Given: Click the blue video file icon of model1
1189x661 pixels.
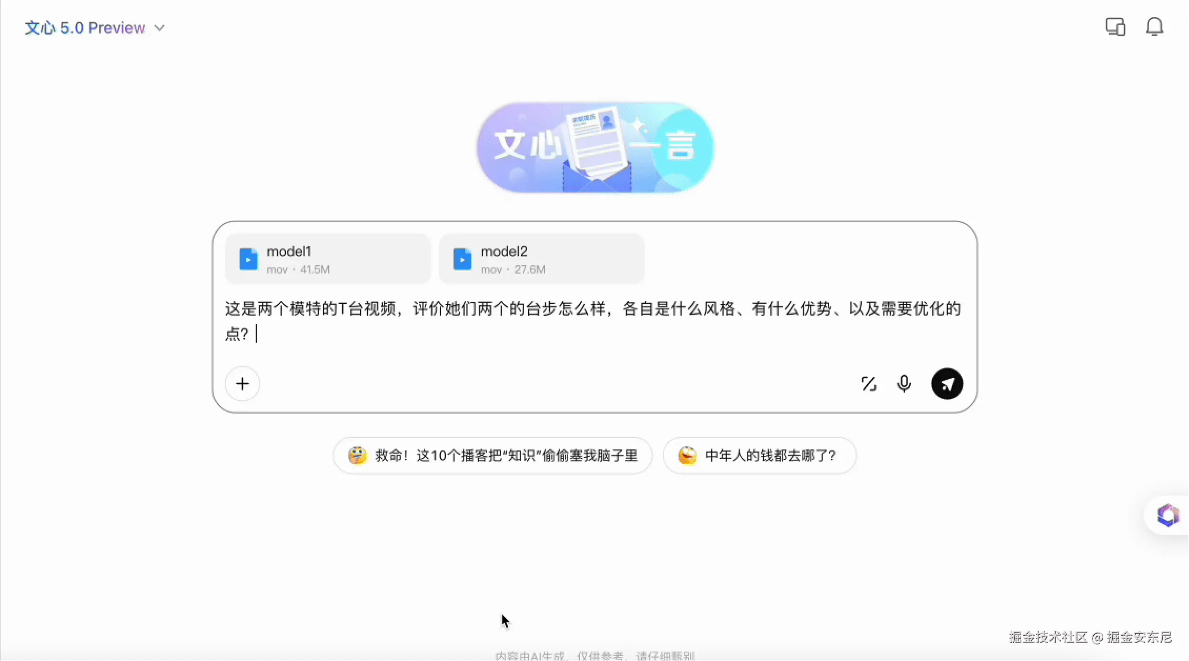Looking at the screenshot, I should (x=248, y=259).
